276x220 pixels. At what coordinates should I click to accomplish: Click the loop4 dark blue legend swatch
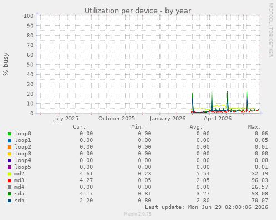(9, 160)
